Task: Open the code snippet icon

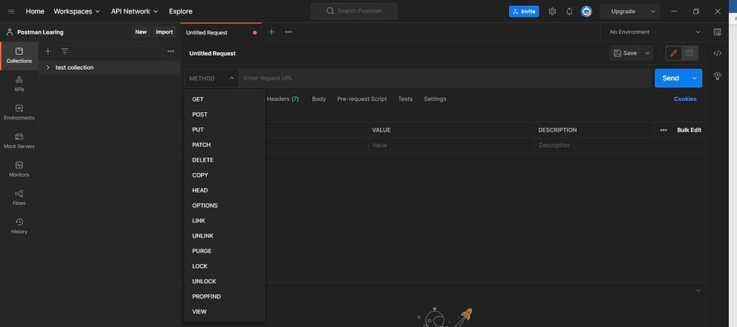Action: [717, 53]
